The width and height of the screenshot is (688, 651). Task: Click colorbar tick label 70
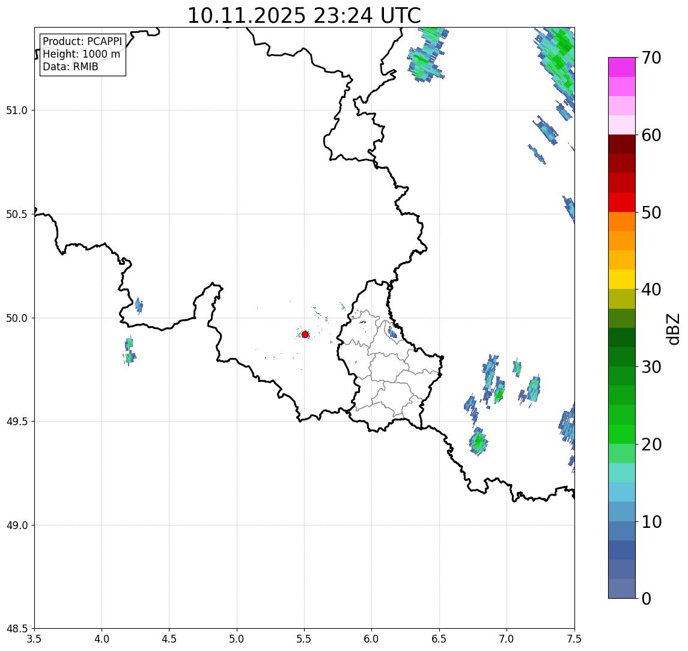pyautogui.click(x=651, y=58)
